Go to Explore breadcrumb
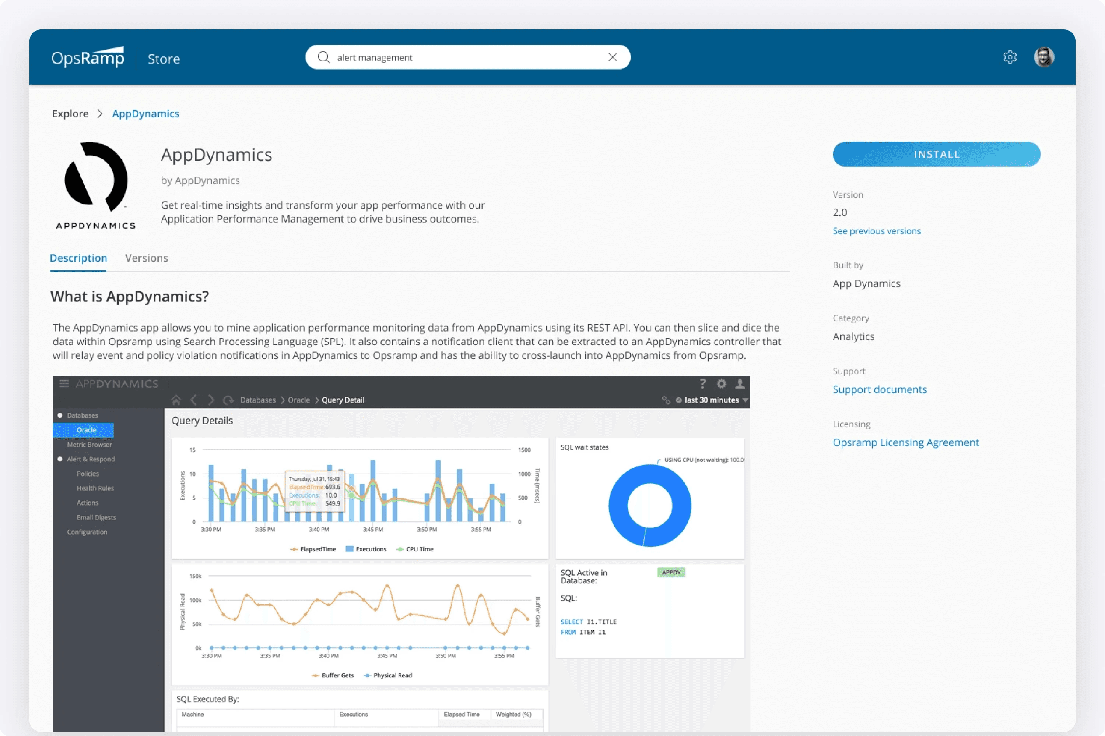This screenshot has width=1105, height=736. (x=70, y=114)
